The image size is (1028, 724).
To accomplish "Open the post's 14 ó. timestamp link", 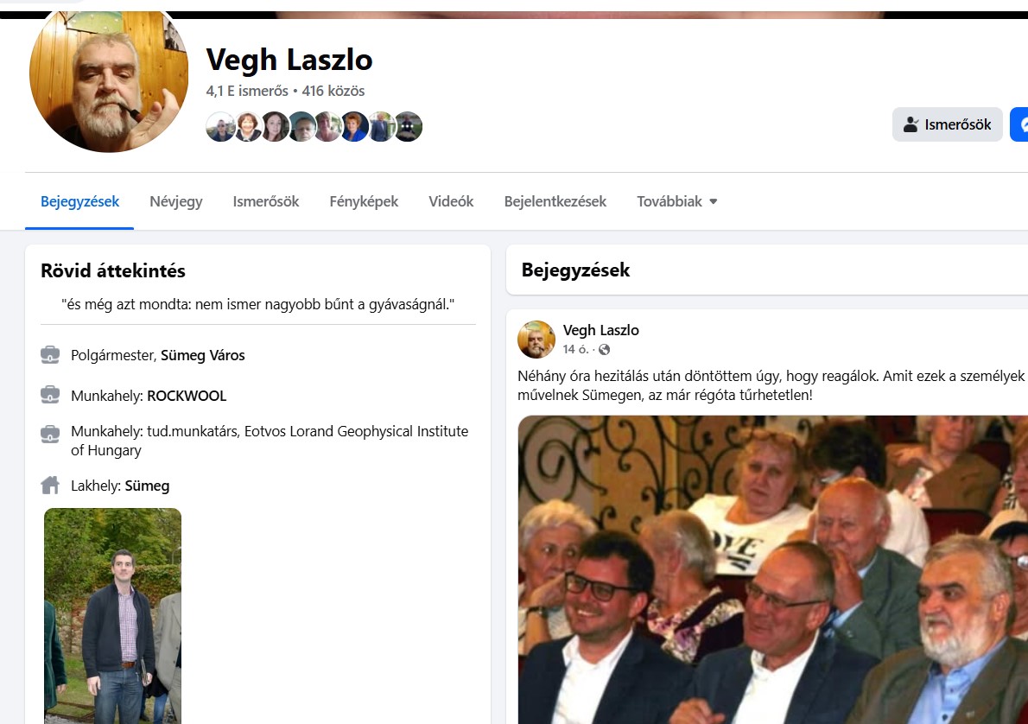I will 575,350.
